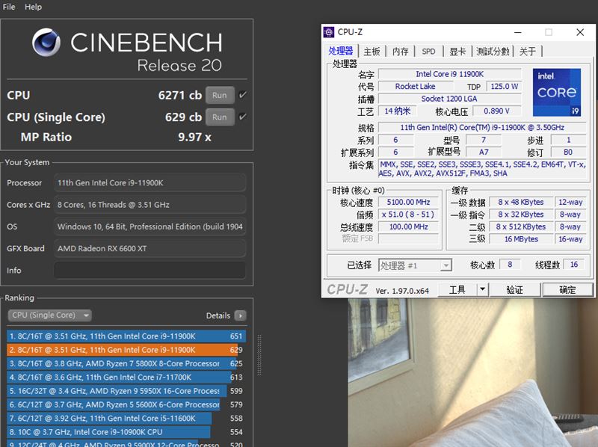Toggle the CPU (Single Core) test checkbox
This screenshot has height=447, width=598.
click(x=242, y=117)
